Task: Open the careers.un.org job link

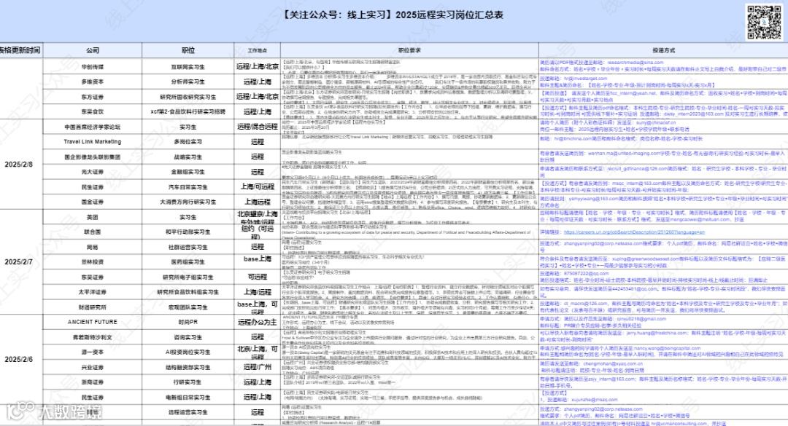Action: [x=634, y=232]
